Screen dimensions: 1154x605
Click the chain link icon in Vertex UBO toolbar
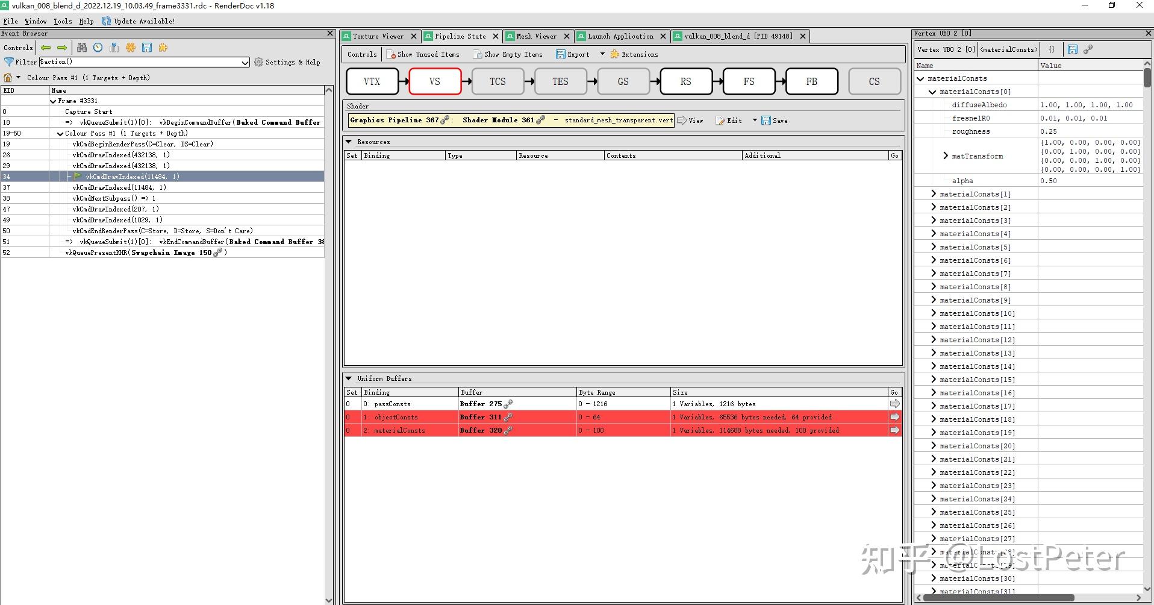(x=1088, y=49)
